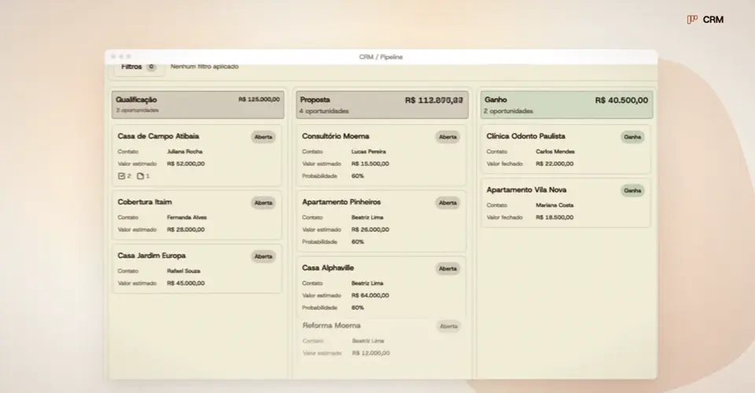Viewport: 755px width, 393px height.
Task: Open the Apartamento Vila Nova card
Action: 565,203
